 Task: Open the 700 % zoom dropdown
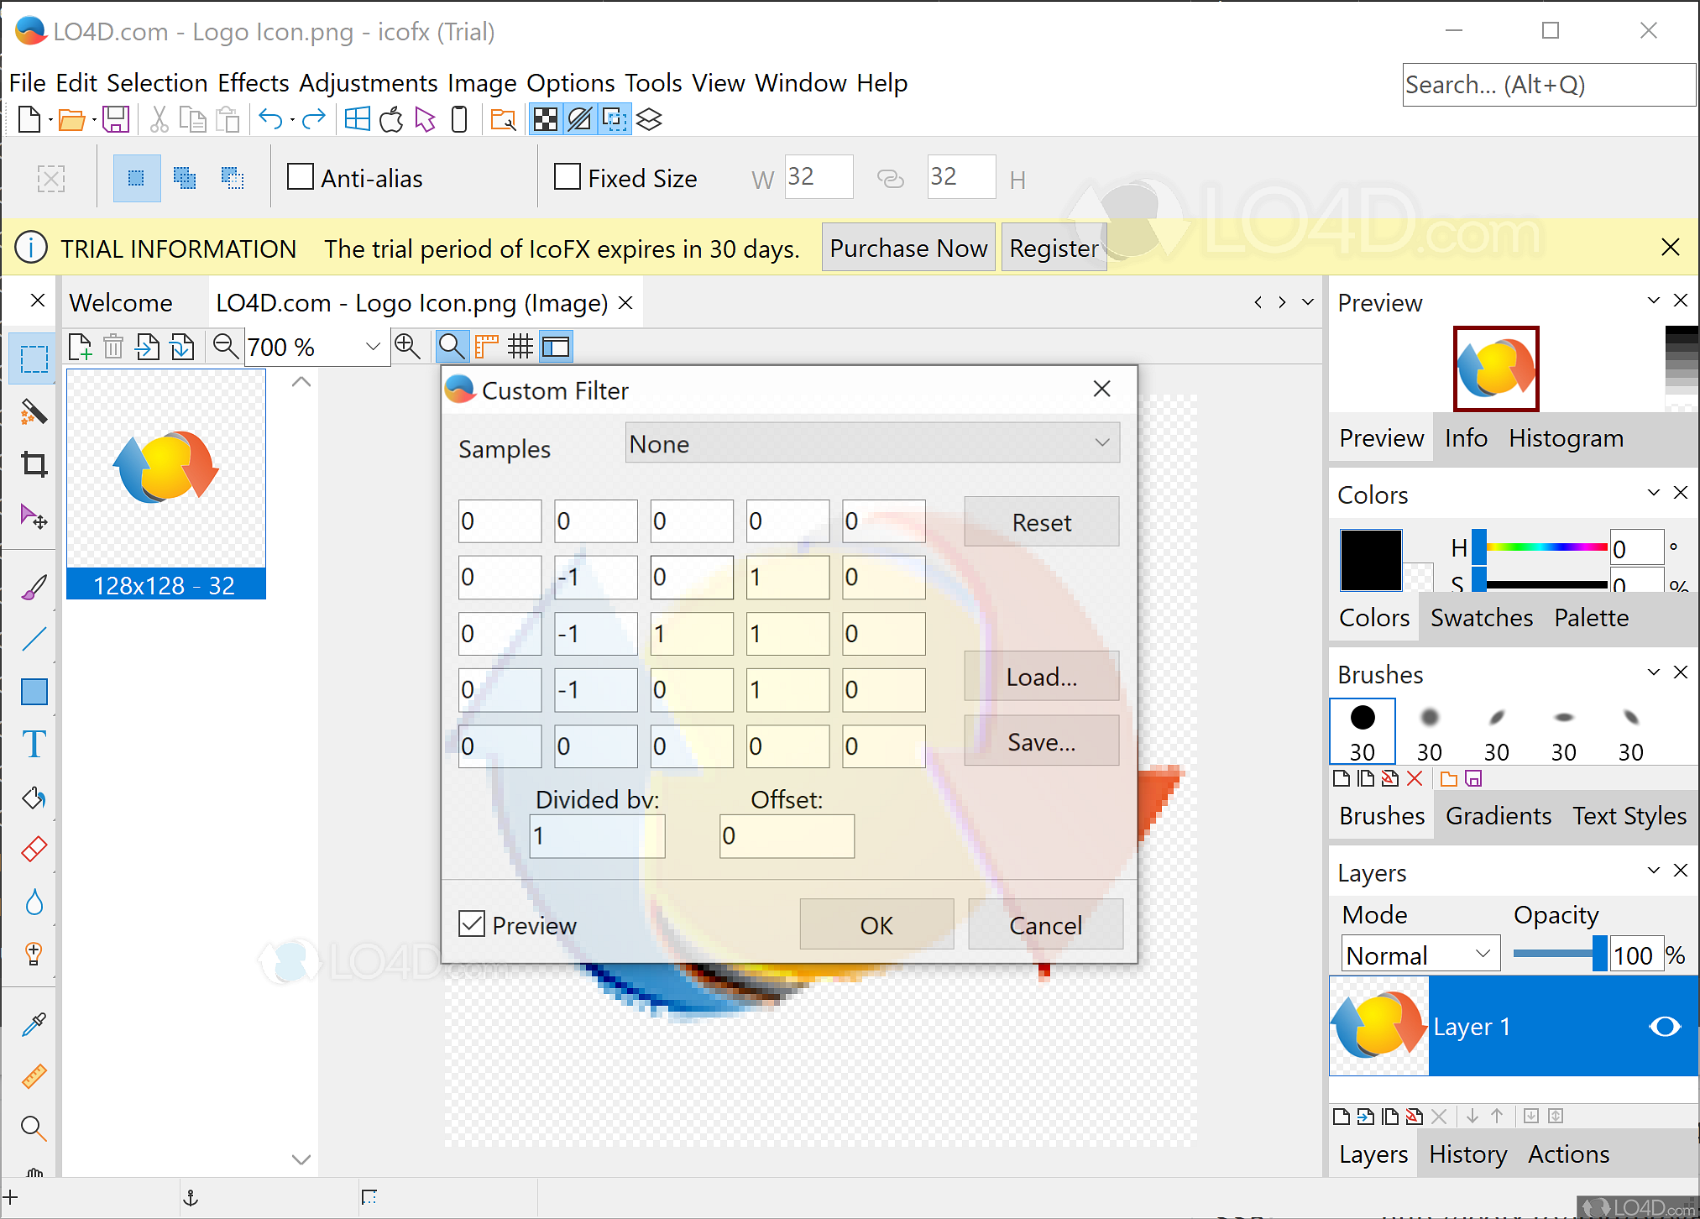[373, 347]
